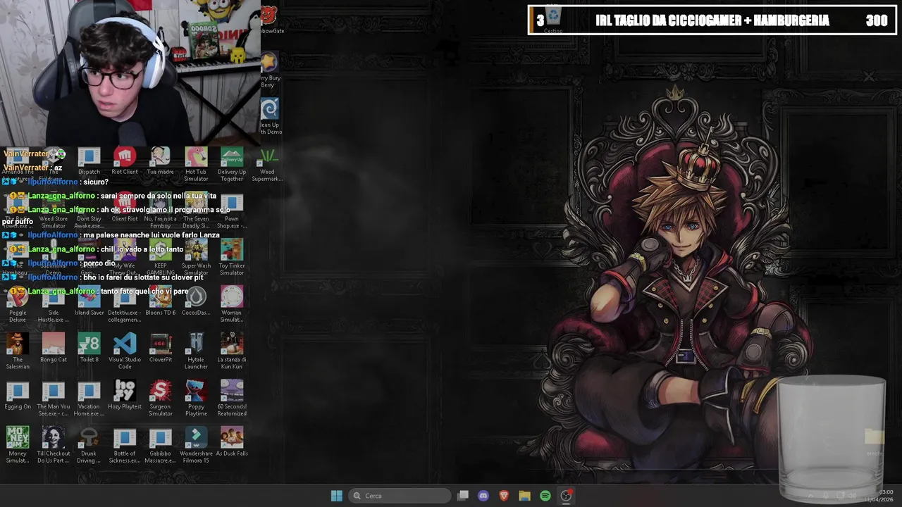The height and width of the screenshot is (507, 902).
Task: Open the Island Saver desktop icon
Action: click(x=89, y=302)
